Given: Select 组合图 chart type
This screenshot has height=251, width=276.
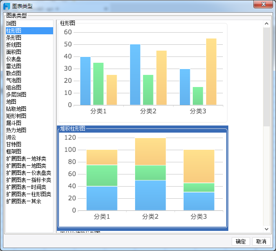Looking at the screenshot, I should 29,87.
